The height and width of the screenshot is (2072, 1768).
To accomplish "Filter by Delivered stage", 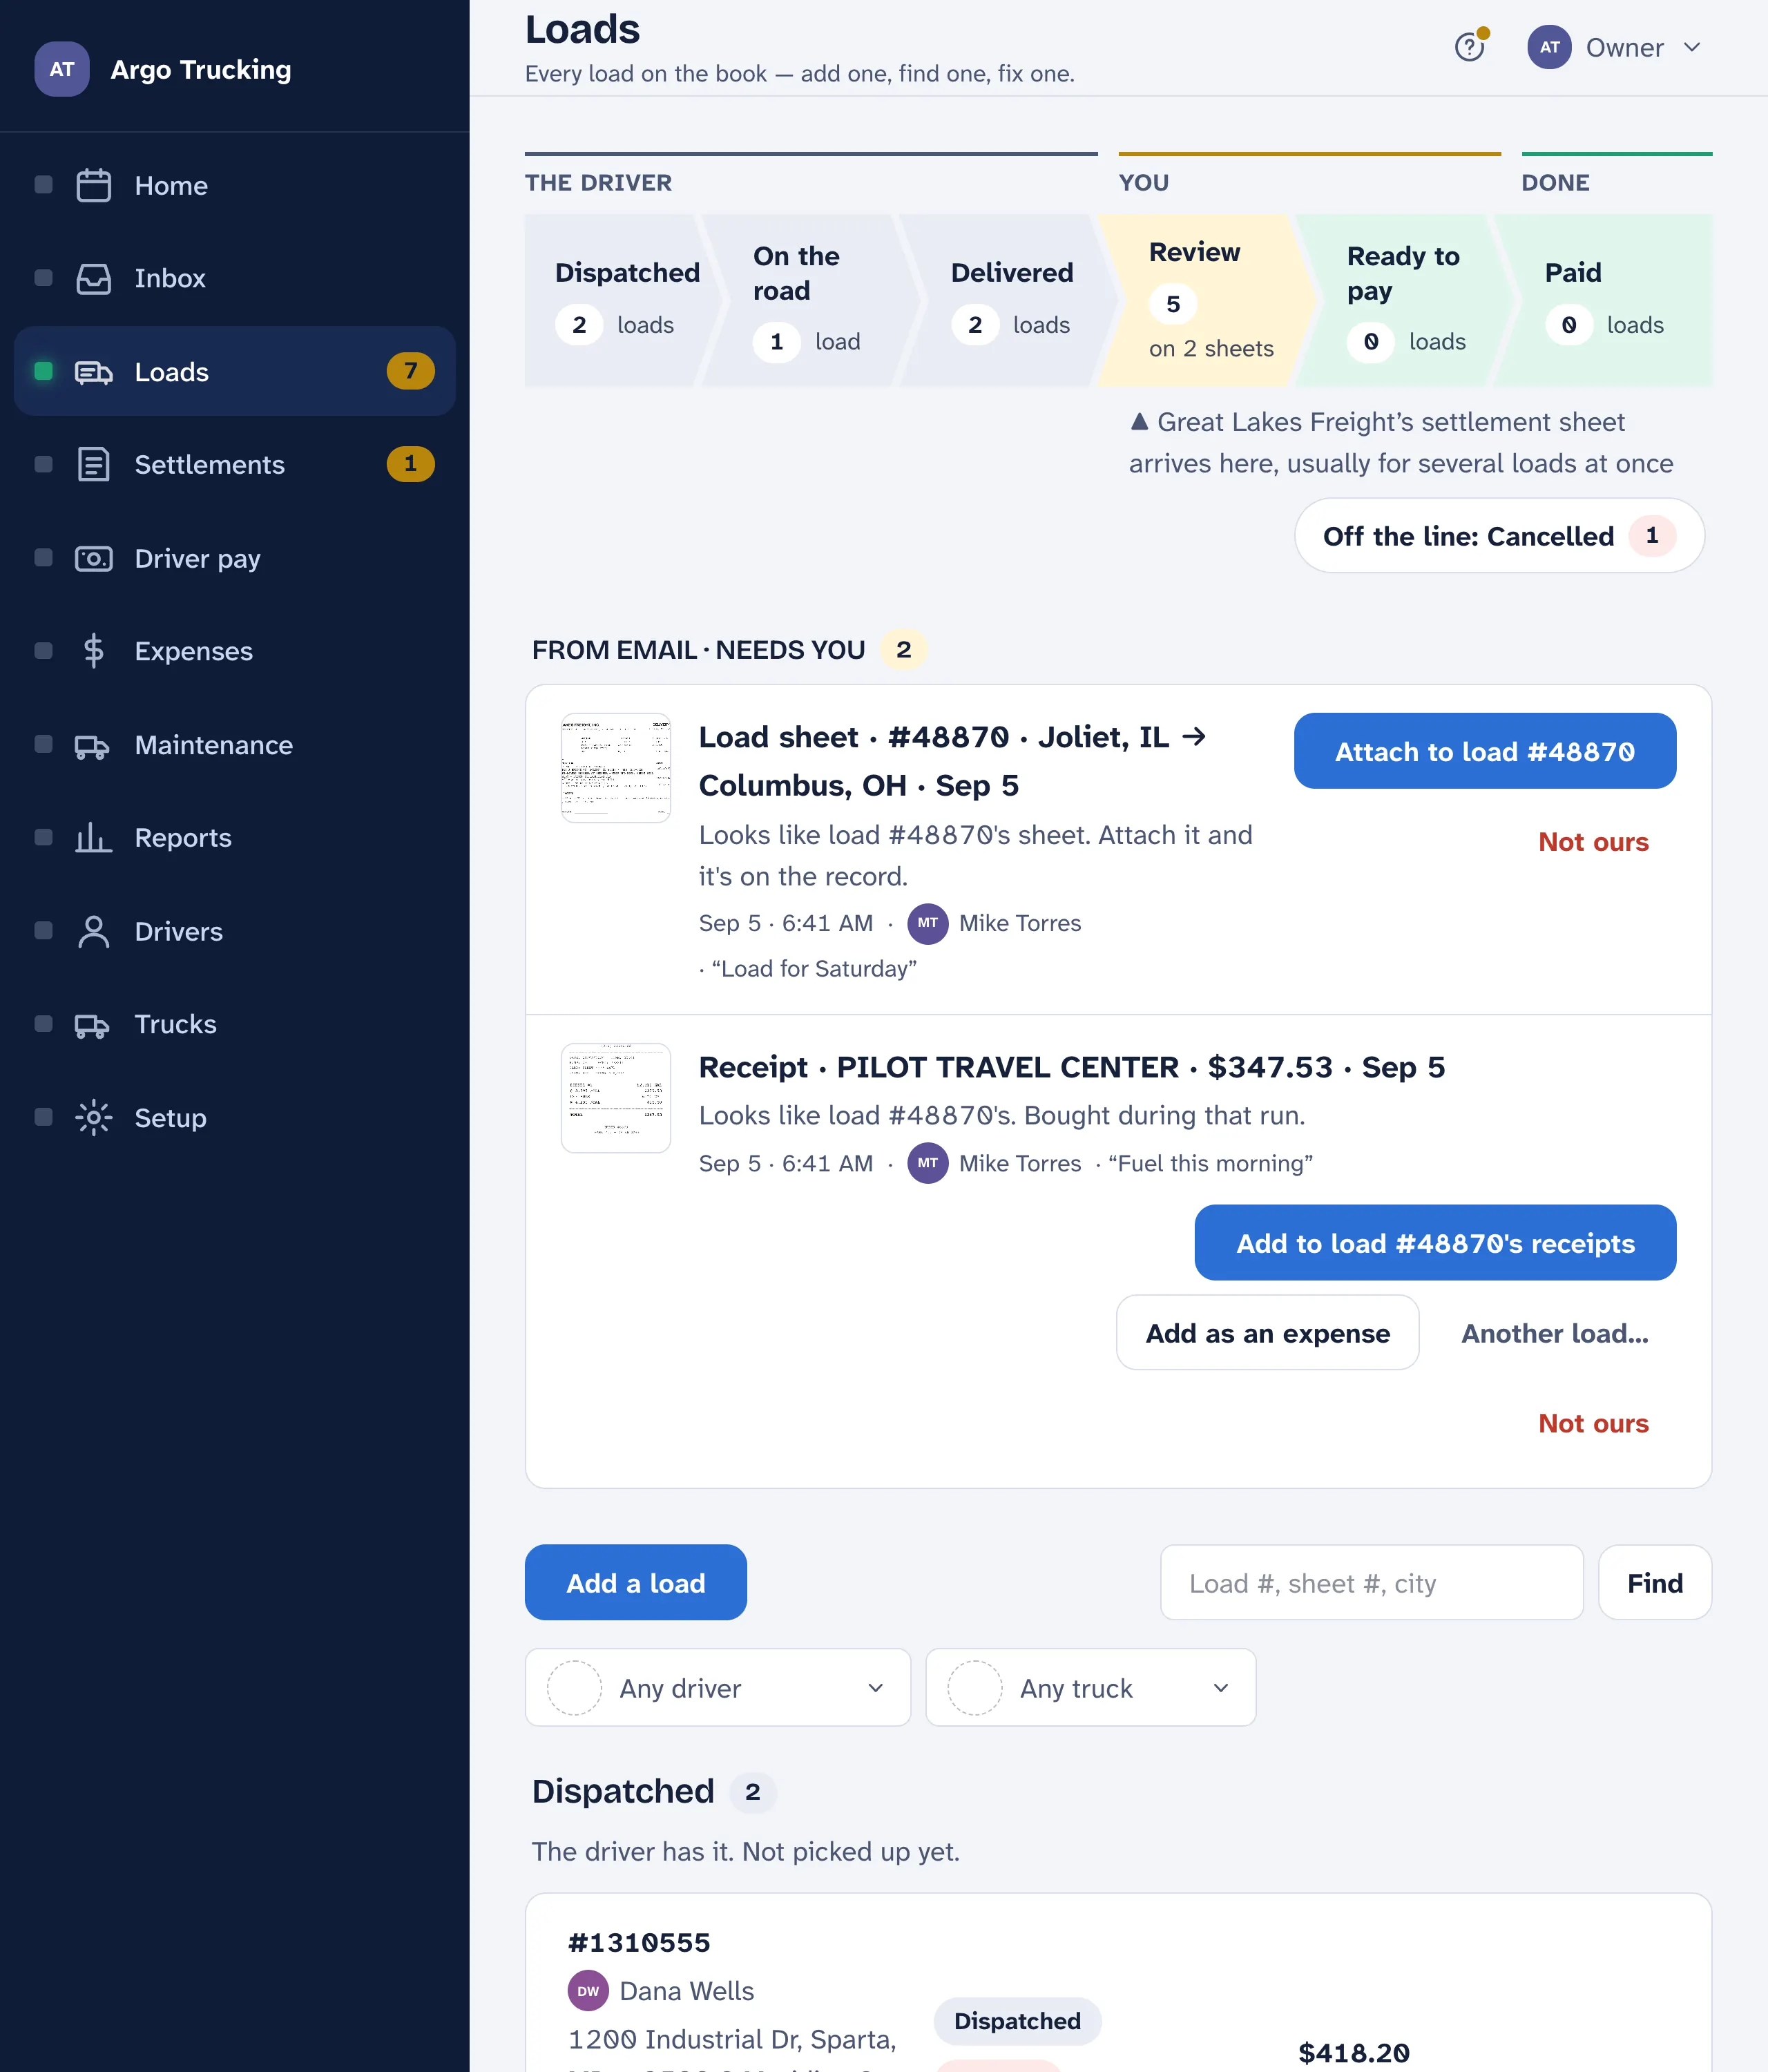I will tap(1008, 300).
